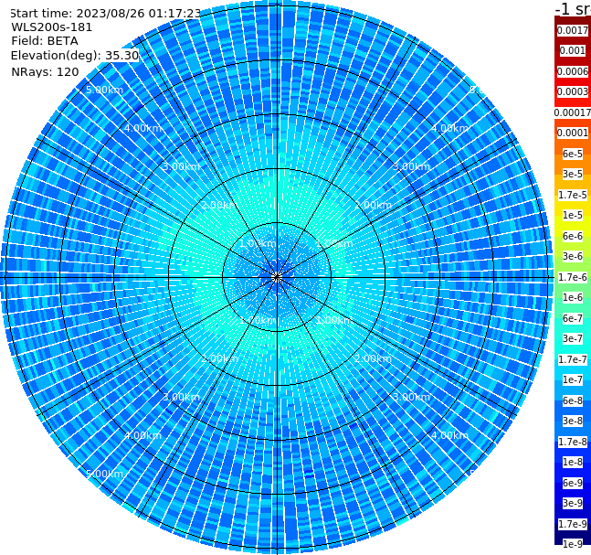Click the 0.0001 colorbar tick label
The height and width of the screenshot is (555, 591).
pos(573,133)
